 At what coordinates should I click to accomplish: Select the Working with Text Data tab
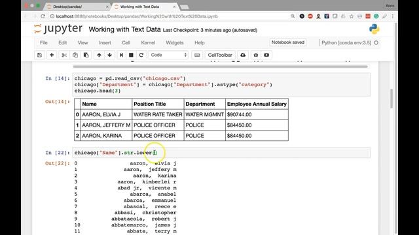(144, 7)
